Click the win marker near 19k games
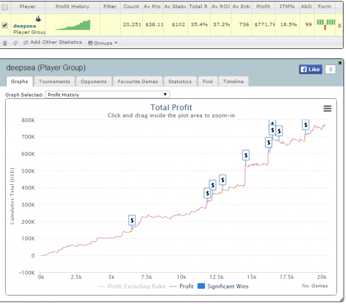This screenshot has width=346, height=304. pyautogui.click(x=305, y=125)
